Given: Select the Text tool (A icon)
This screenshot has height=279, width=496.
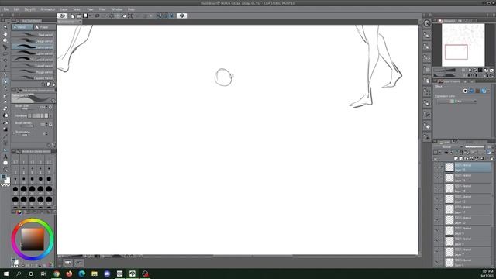Looking at the screenshot, I should [5, 157].
